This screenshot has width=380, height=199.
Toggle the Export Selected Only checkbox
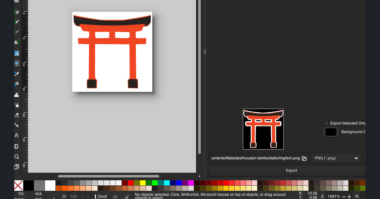click(x=326, y=123)
